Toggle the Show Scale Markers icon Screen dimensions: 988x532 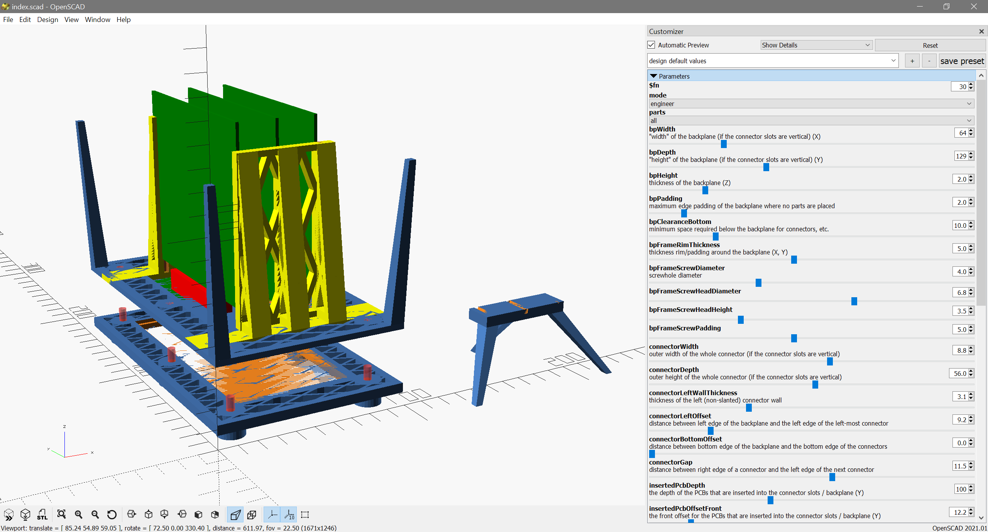click(x=289, y=514)
